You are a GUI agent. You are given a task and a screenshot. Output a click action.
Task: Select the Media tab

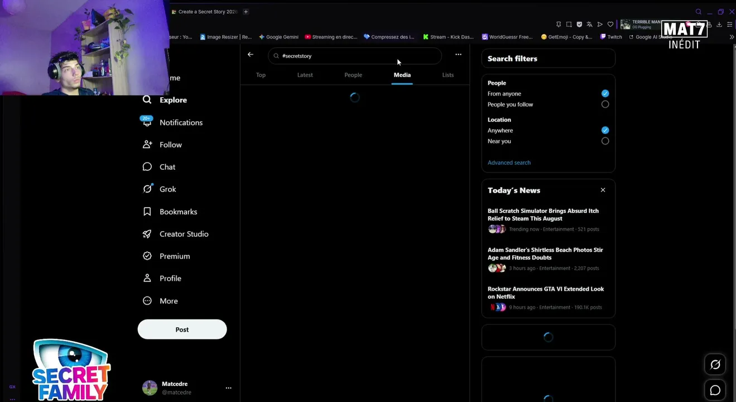pos(402,75)
